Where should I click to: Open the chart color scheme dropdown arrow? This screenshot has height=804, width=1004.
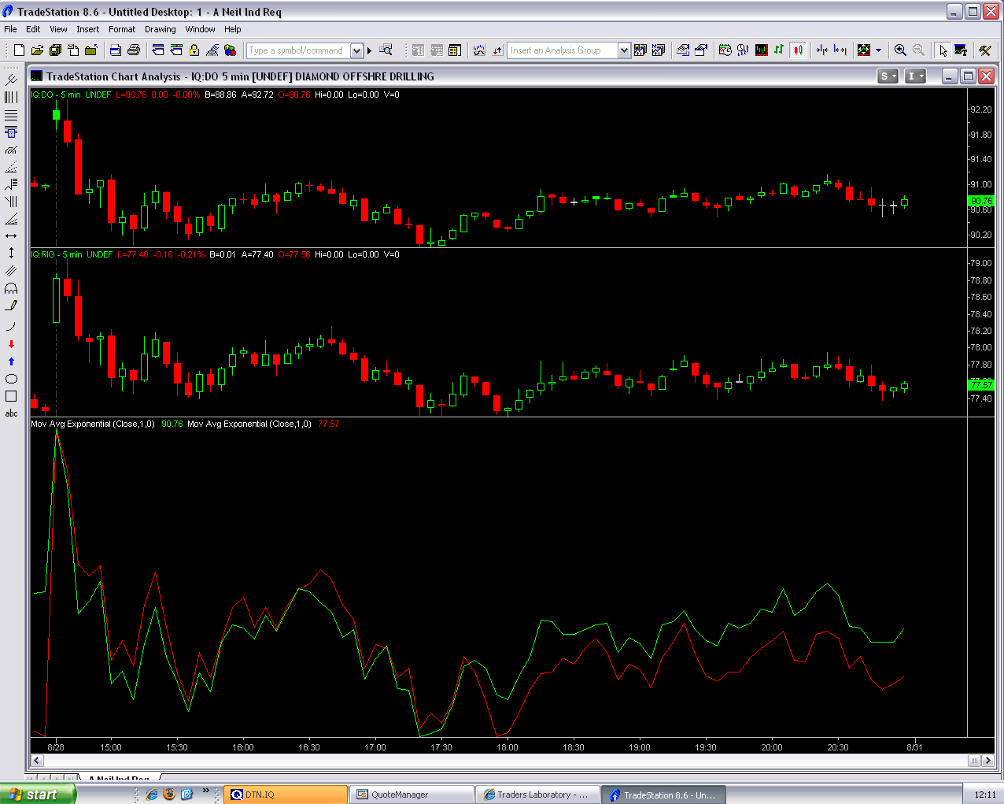878,50
